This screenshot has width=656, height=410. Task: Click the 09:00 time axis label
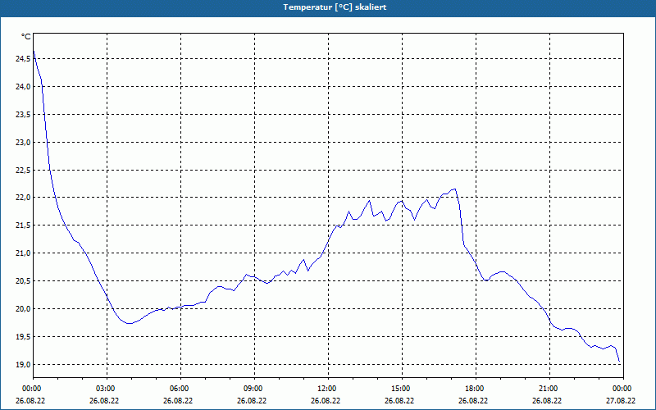click(254, 389)
